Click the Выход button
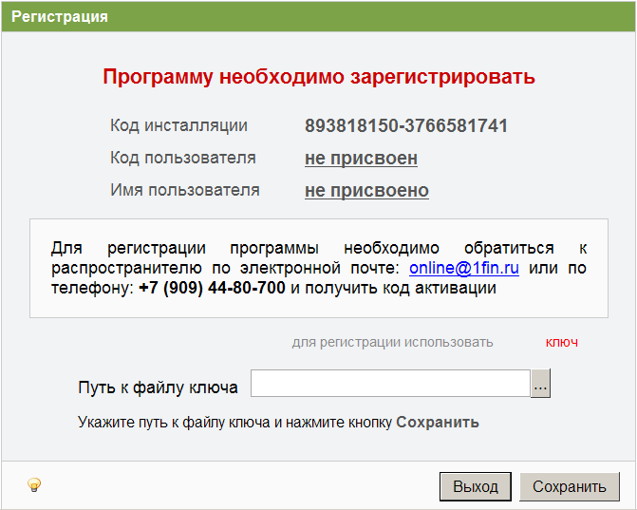Screen dimensions: 637x510 coord(476,486)
